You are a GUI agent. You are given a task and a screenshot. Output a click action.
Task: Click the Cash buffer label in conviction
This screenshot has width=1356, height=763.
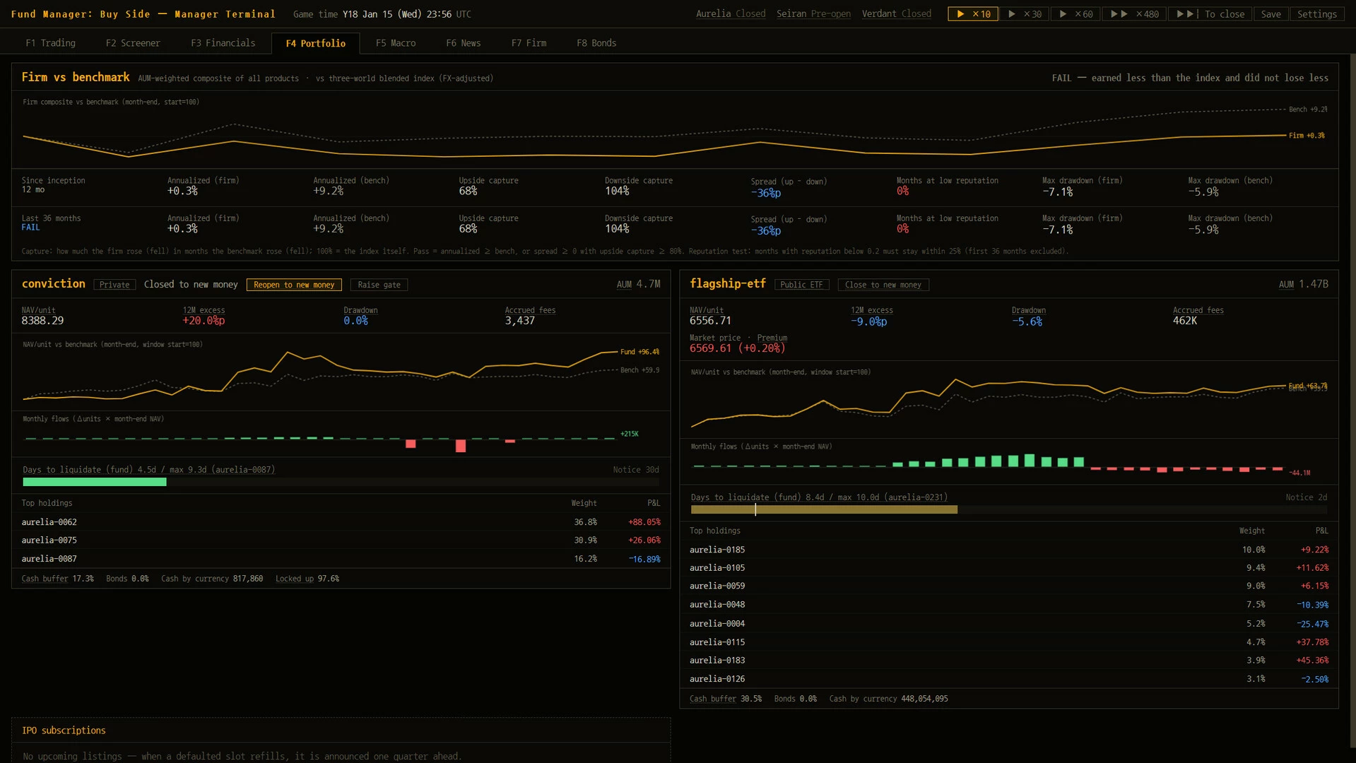[x=45, y=579]
